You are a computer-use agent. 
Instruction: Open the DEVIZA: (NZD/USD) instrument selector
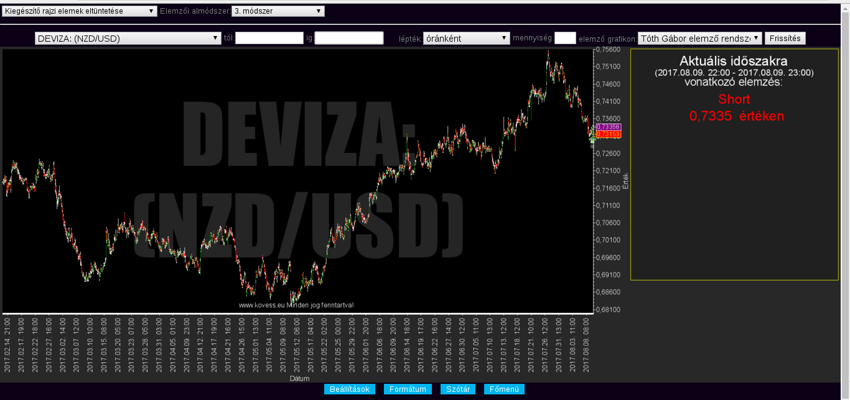click(x=125, y=39)
